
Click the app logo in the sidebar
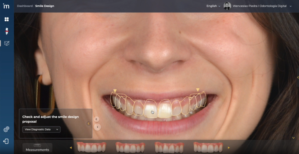point(6,6)
